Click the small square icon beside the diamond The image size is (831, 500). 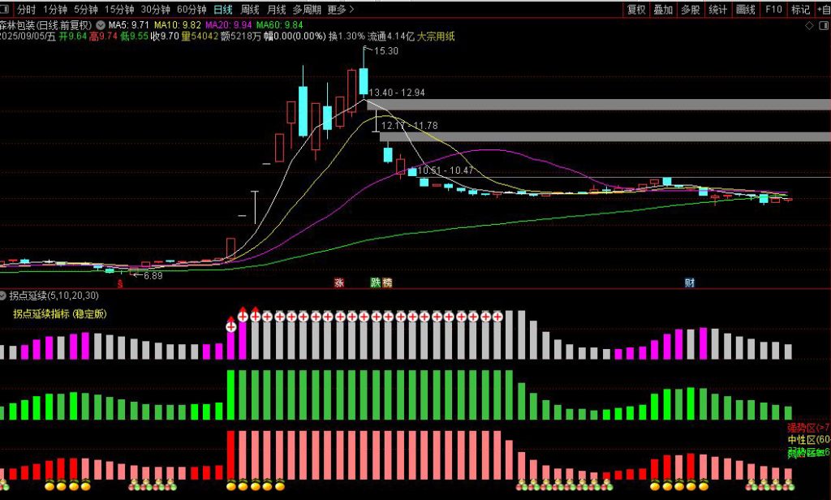pyautogui.click(x=822, y=26)
